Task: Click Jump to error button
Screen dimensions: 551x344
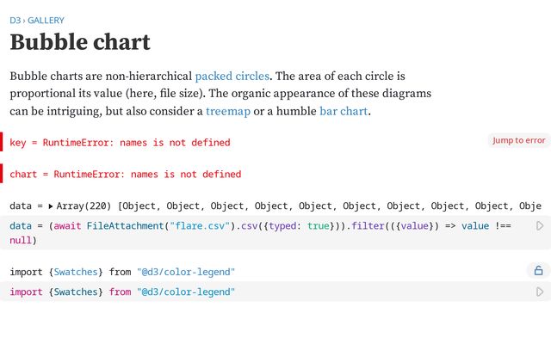Action: coord(518,140)
